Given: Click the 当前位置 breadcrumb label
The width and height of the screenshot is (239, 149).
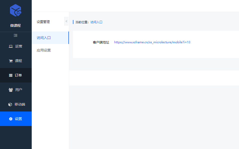Looking at the screenshot, I should pos(82,22).
